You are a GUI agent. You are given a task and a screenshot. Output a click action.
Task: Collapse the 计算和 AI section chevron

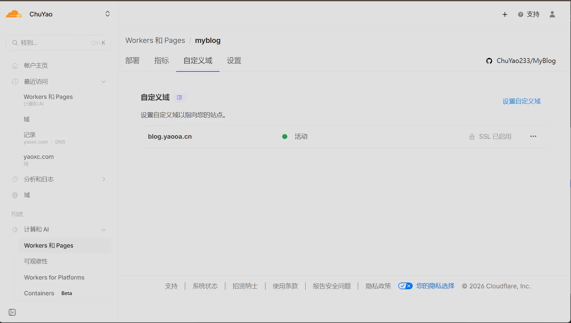click(x=104, y=230)
